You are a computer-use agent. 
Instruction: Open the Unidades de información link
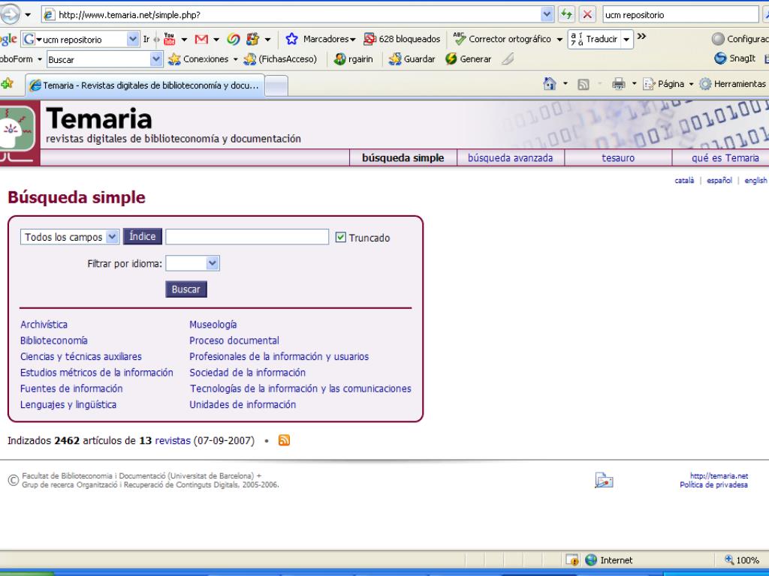[243, 404]
